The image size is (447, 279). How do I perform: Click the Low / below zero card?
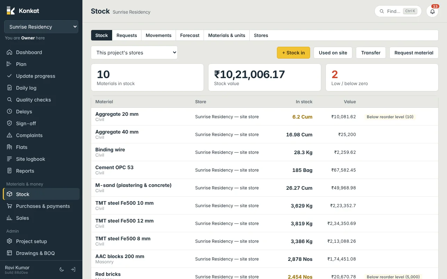(x=382, y=77)
